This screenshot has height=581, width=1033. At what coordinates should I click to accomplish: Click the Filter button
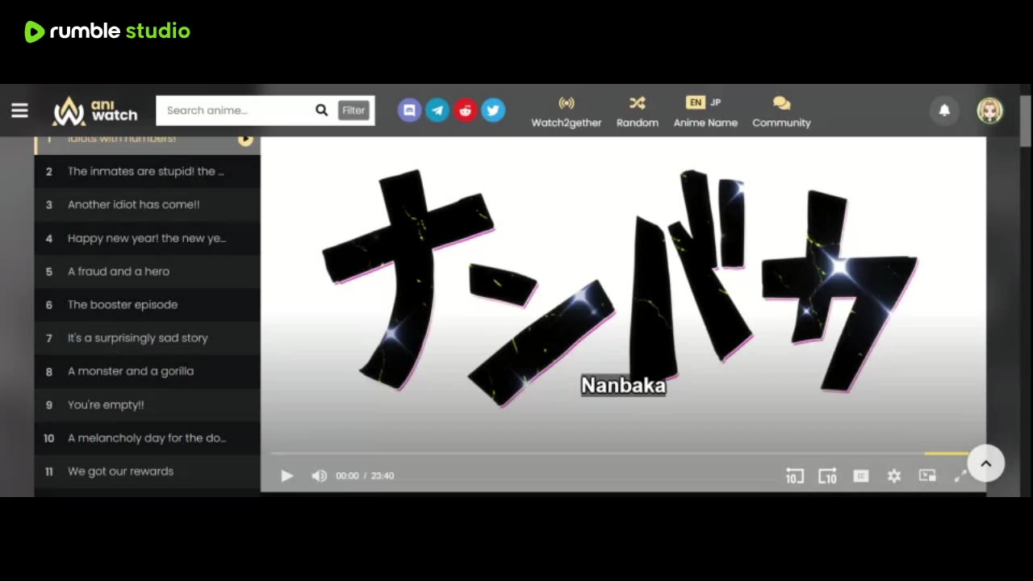coord(353,111)
